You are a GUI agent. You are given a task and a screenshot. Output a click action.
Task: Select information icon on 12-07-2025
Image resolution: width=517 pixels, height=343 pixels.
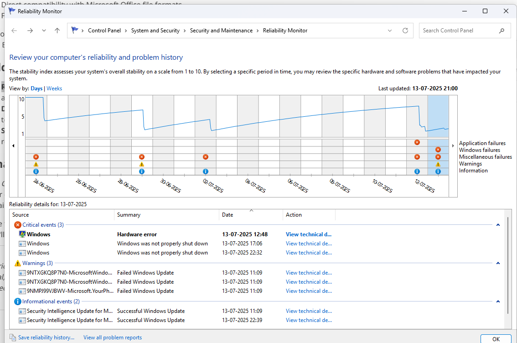(x=417, y=171)
